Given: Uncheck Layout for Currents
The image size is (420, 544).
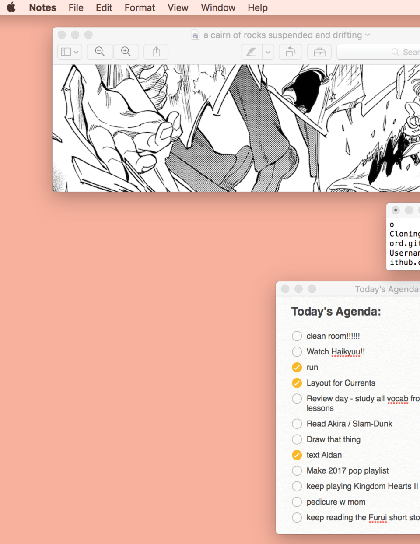Looking at the screenshot, I should (x=297, y=383).
